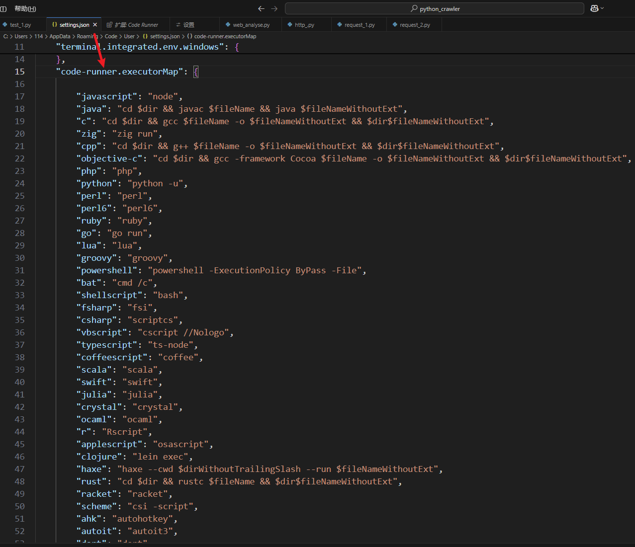The width and height of the screenshot is (635, 547).
Task: Switch to the request_2.py tab
Action: pos(414,24)
